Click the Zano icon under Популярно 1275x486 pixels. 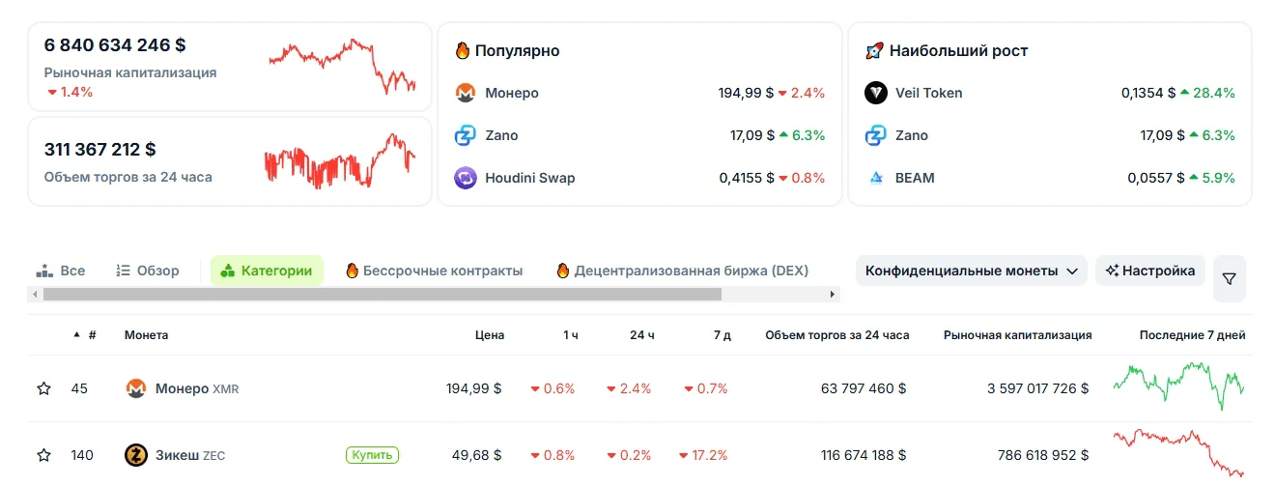[466, 135]
